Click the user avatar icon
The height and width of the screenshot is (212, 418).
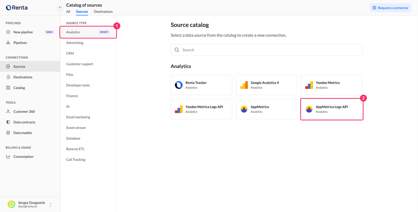click(12, 204)
